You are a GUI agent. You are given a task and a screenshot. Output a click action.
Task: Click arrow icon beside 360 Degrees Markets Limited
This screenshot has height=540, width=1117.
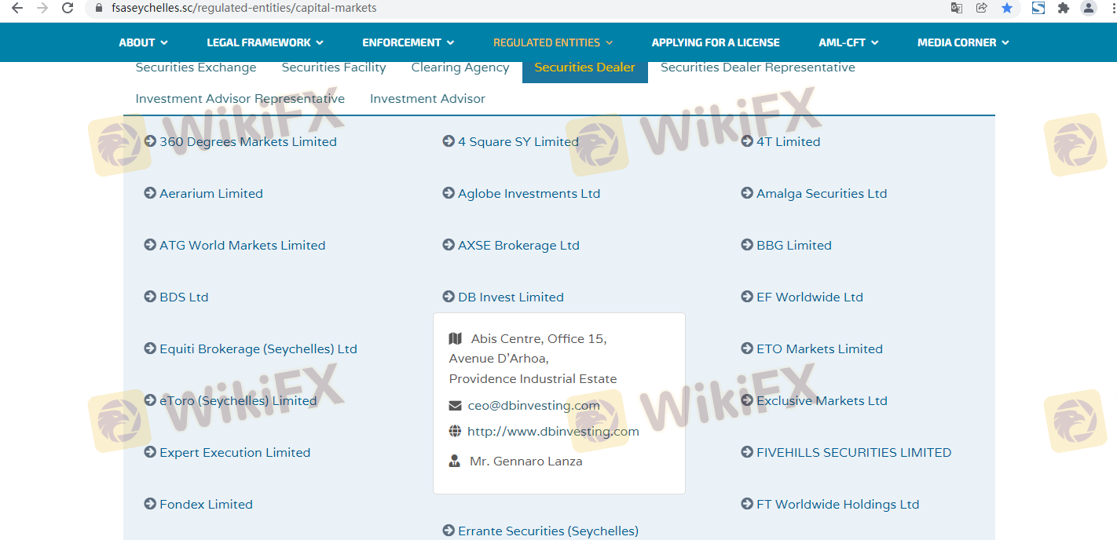(x=150, y=141)
